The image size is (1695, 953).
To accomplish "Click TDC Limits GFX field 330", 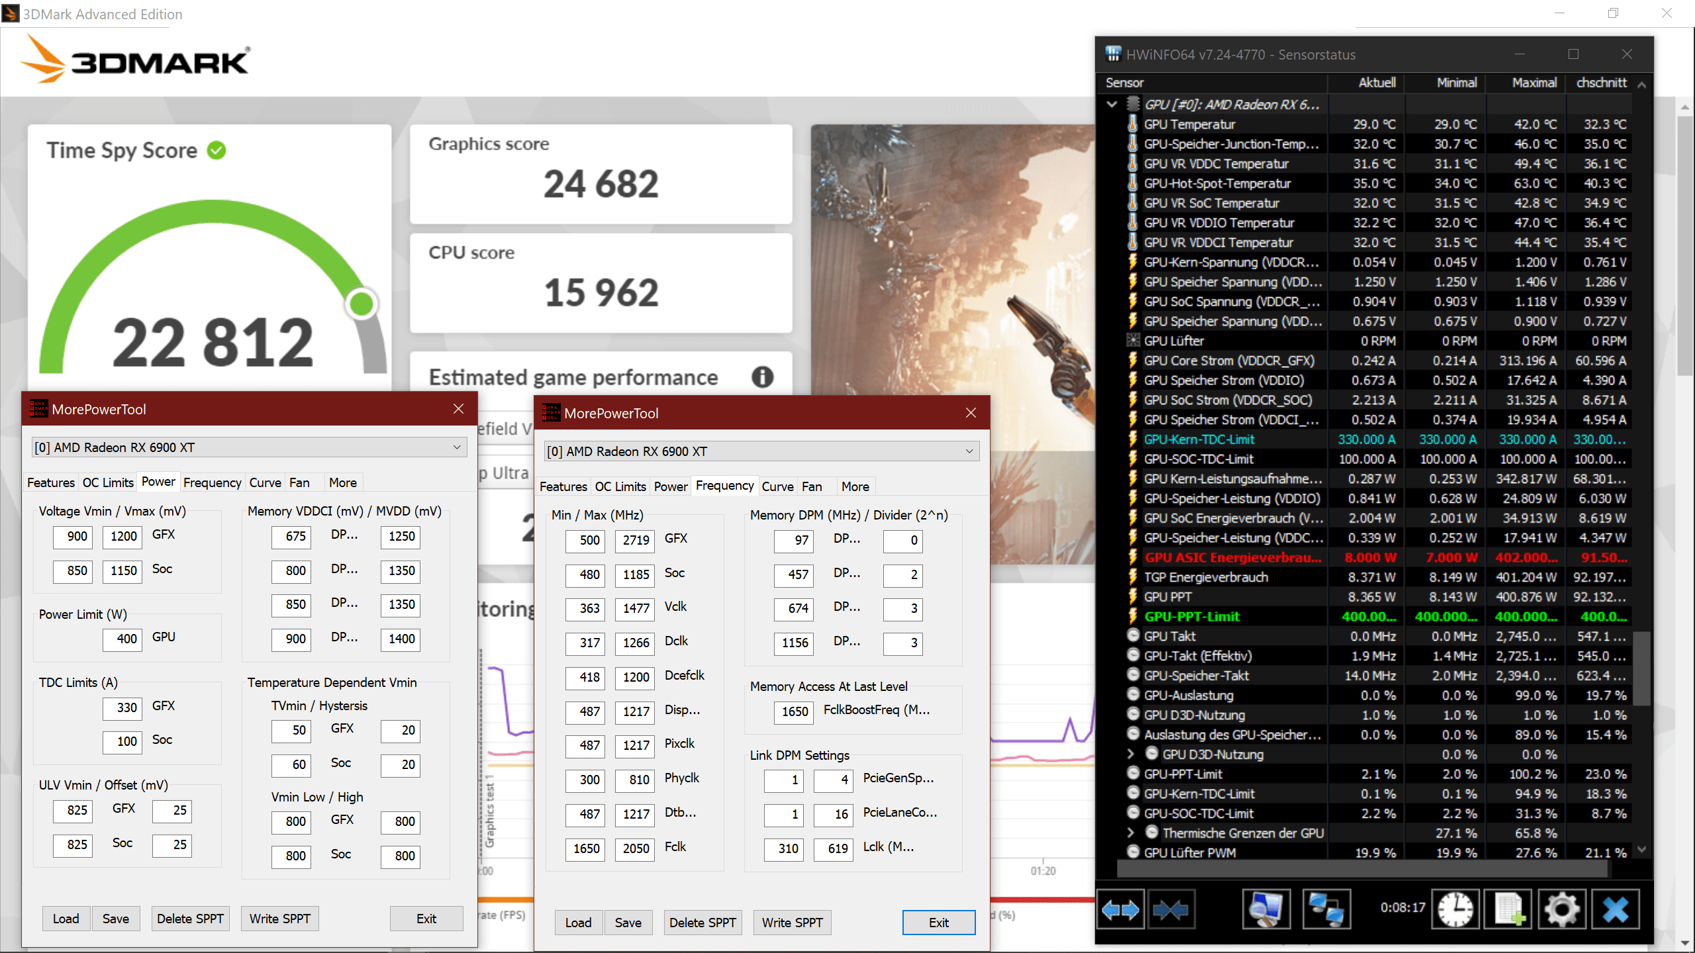I will (122, 707).
